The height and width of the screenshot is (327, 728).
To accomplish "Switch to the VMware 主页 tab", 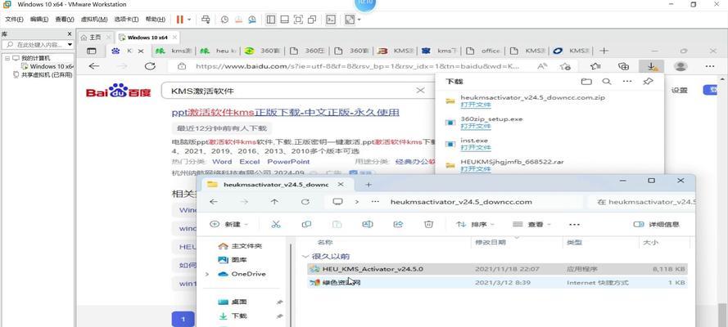I will click(95, 38).
